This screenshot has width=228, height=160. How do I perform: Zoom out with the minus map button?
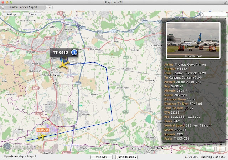coord(221,150)
